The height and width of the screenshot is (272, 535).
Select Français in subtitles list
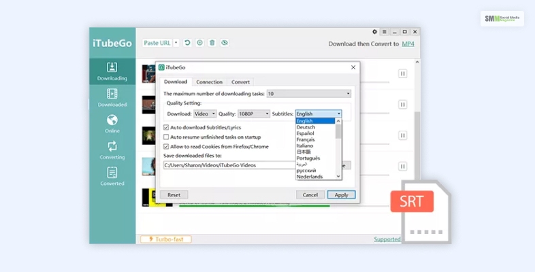(x=315, y=139)
